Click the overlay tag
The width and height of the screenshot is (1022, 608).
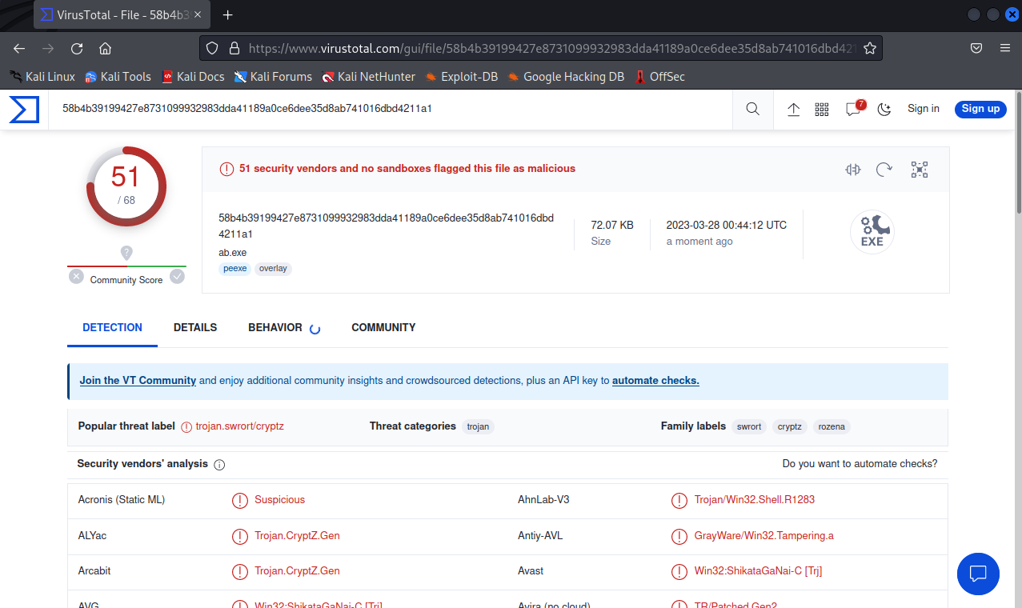click(x=273, y=269)
